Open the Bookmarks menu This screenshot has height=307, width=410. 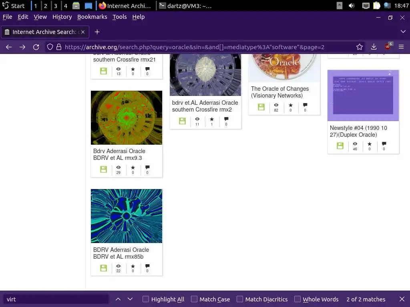point(92,17)
